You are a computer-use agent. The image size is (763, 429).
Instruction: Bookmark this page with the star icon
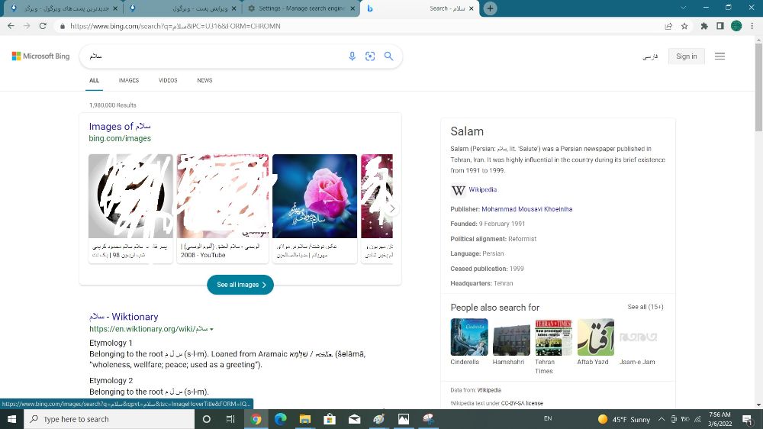[x=684, y=26]
